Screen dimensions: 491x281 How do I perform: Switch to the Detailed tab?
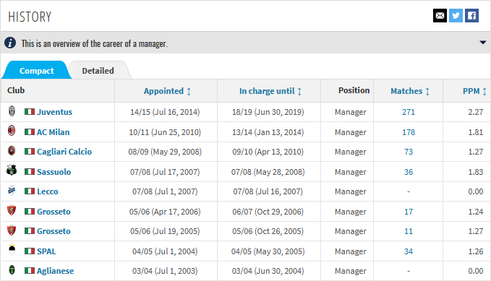click(x=98, y=71)
